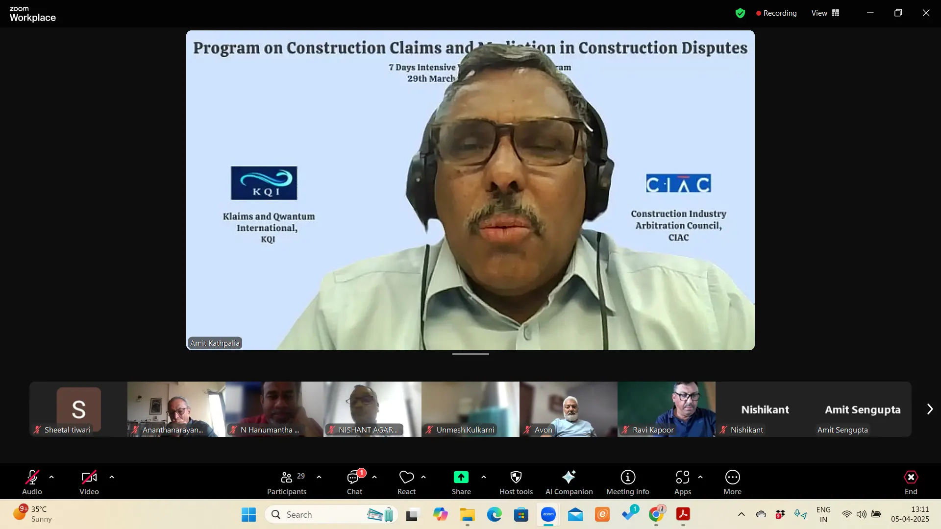Click ENG IN language indicator
941x529 pixels.
[824, 514]
